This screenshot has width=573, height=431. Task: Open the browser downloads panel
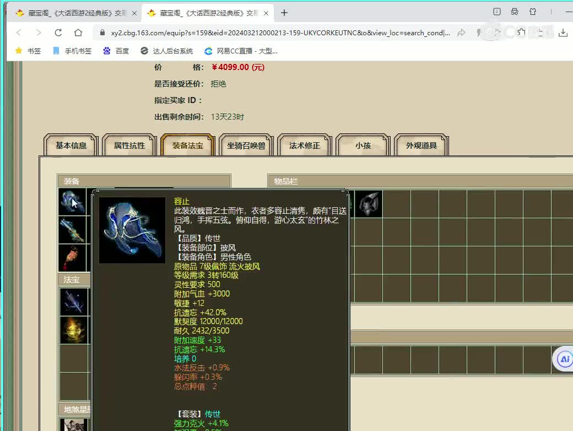[x=563, y=33]
